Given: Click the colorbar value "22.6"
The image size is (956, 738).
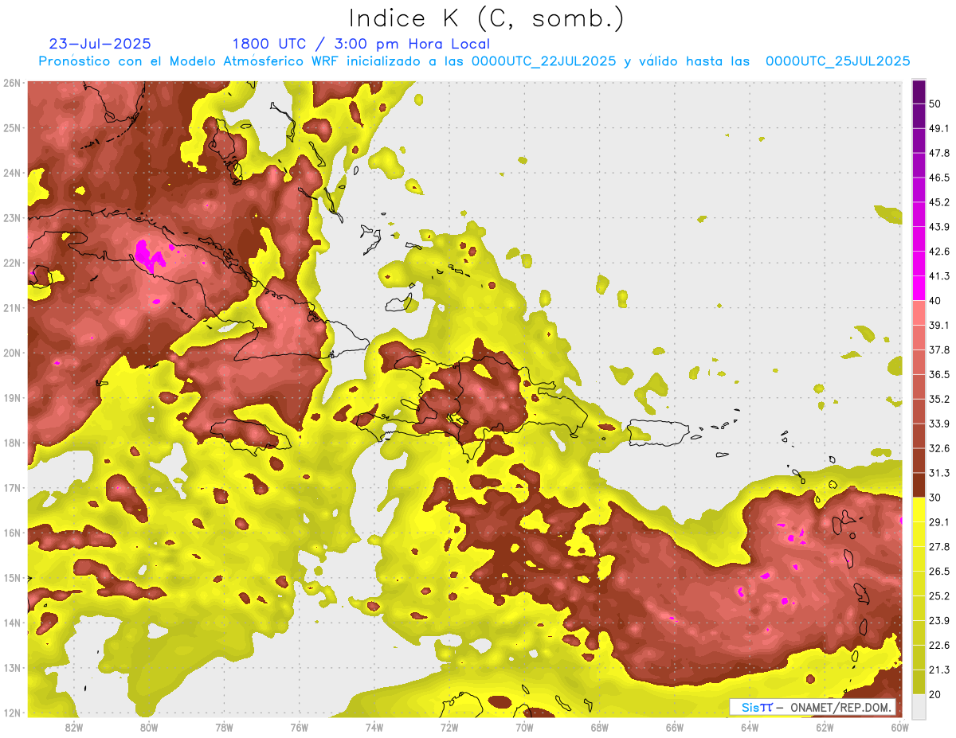Looking at the screenshot, I should click(x=938, y=645).
